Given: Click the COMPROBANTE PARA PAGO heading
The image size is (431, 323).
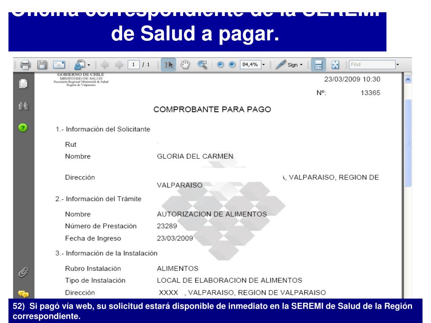Looking at the screenshot, I should (212, 110).
